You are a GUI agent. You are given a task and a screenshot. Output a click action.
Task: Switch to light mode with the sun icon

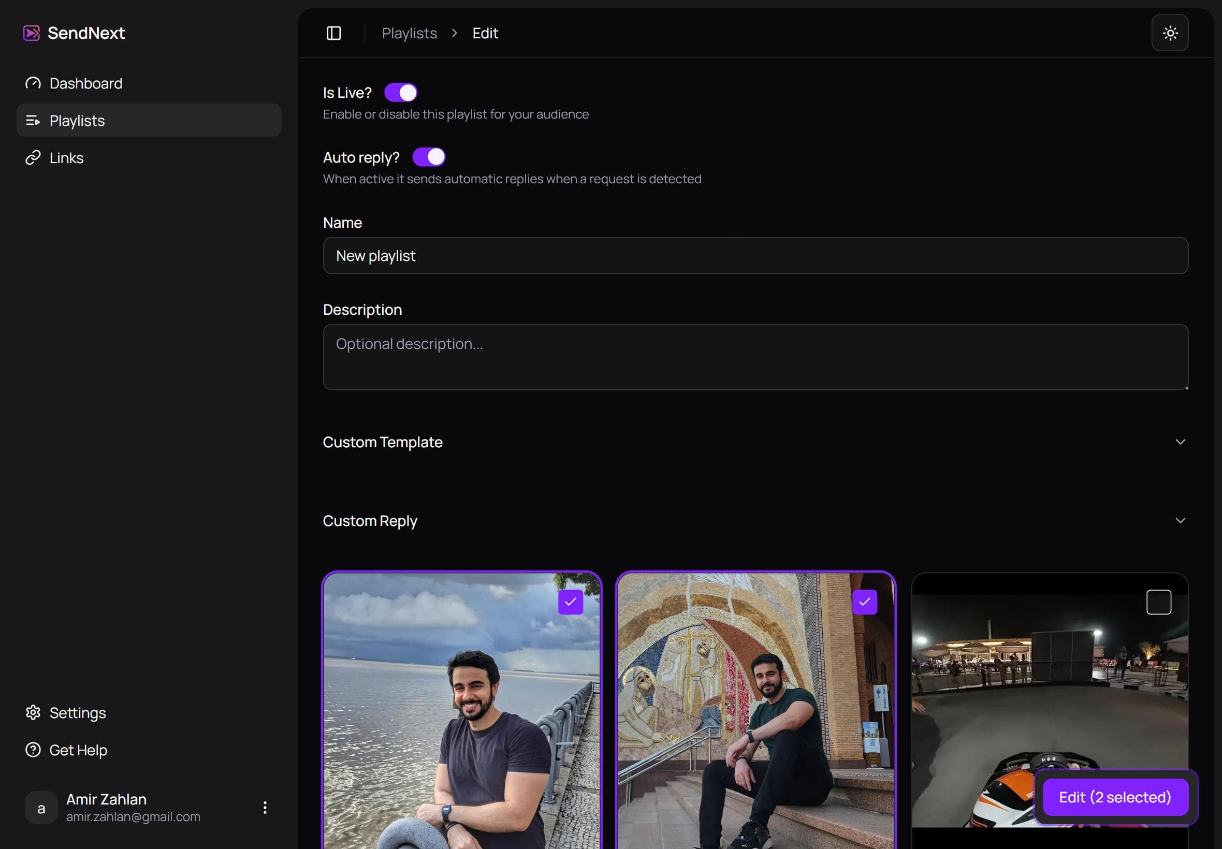pyautogui.click(x=1169, y=33)
